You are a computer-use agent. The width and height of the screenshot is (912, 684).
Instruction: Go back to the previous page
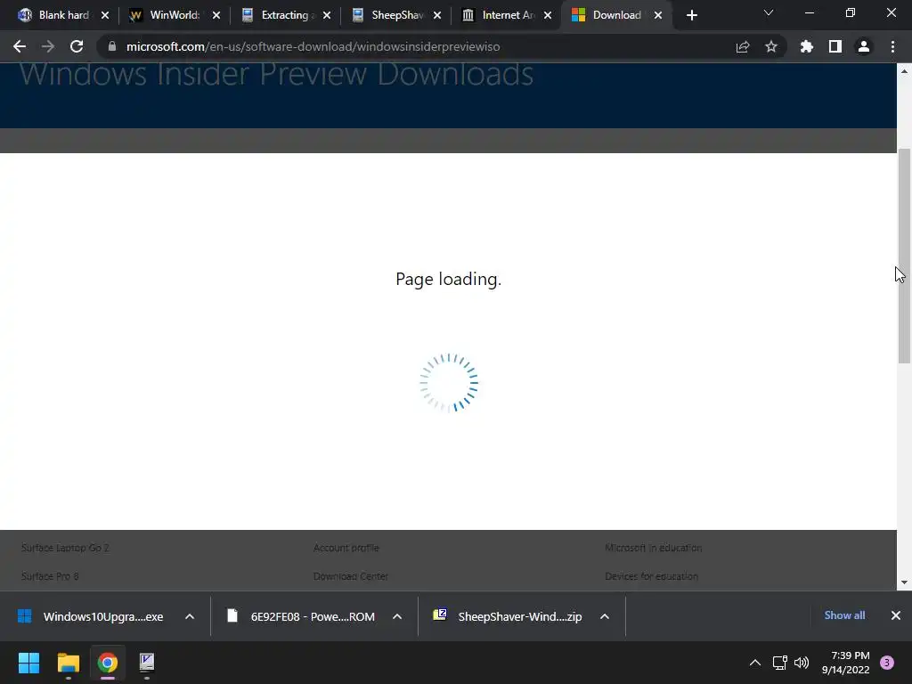click(20, 46)
